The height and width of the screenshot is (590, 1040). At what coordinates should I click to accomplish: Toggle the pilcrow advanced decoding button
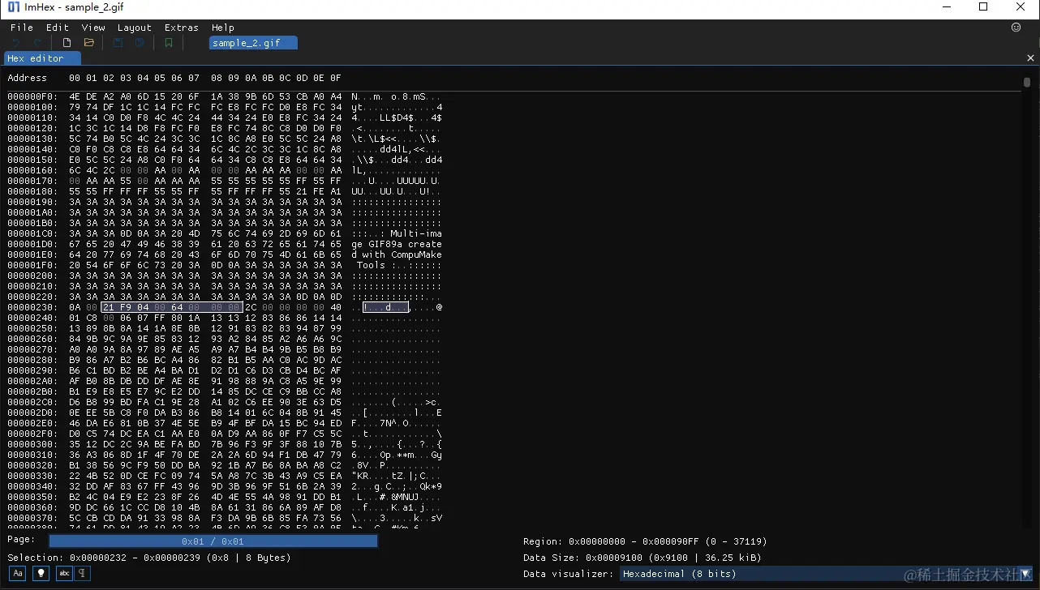coord(82,573)
